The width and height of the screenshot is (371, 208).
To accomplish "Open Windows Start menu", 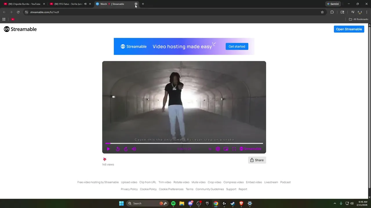I will coord(121,203).
